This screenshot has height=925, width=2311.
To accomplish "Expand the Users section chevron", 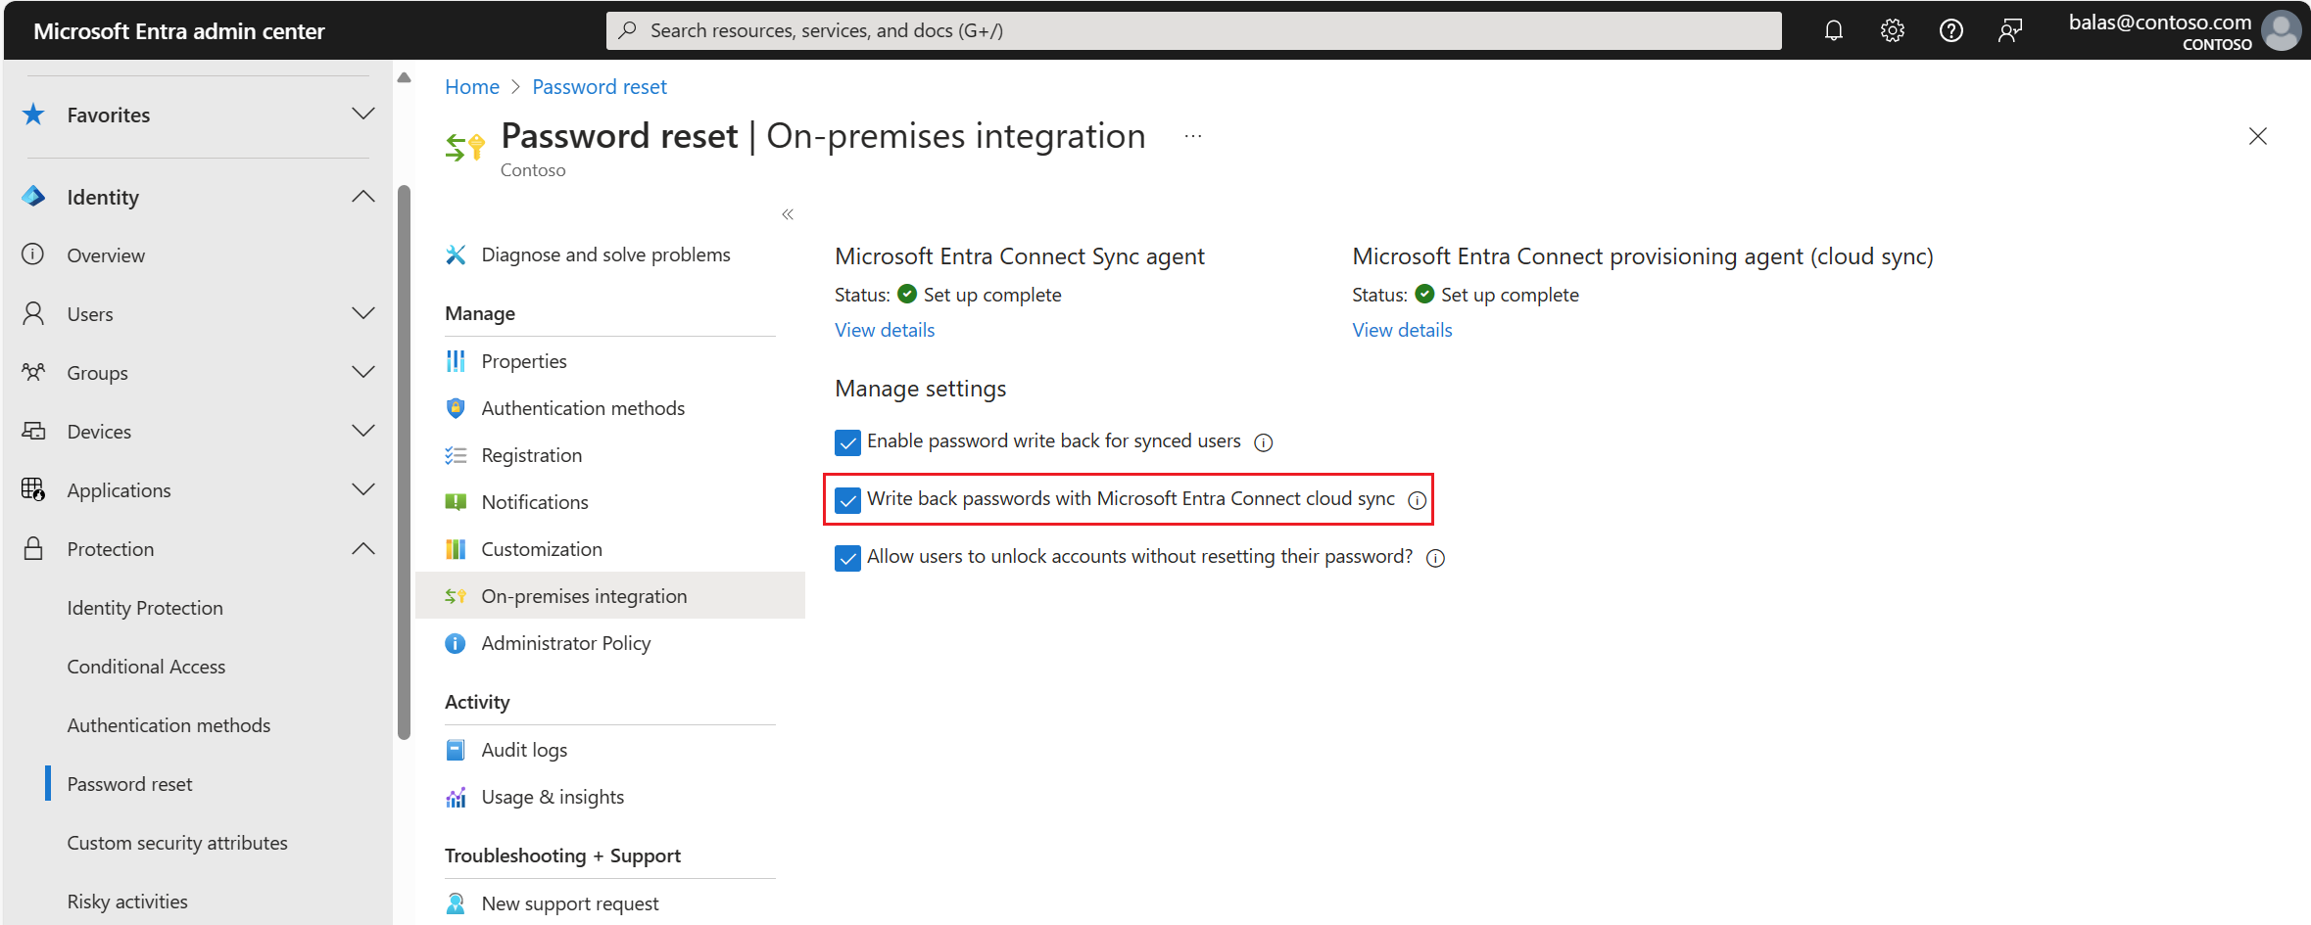I will 362,313.
